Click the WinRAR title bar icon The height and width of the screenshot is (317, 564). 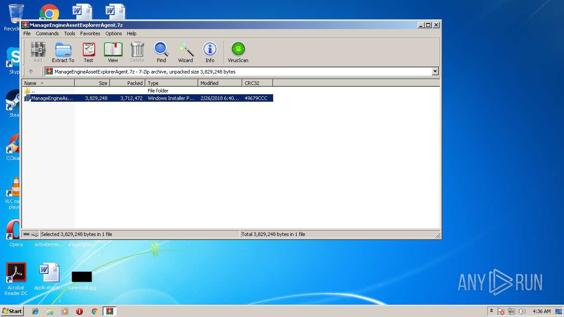26,25
